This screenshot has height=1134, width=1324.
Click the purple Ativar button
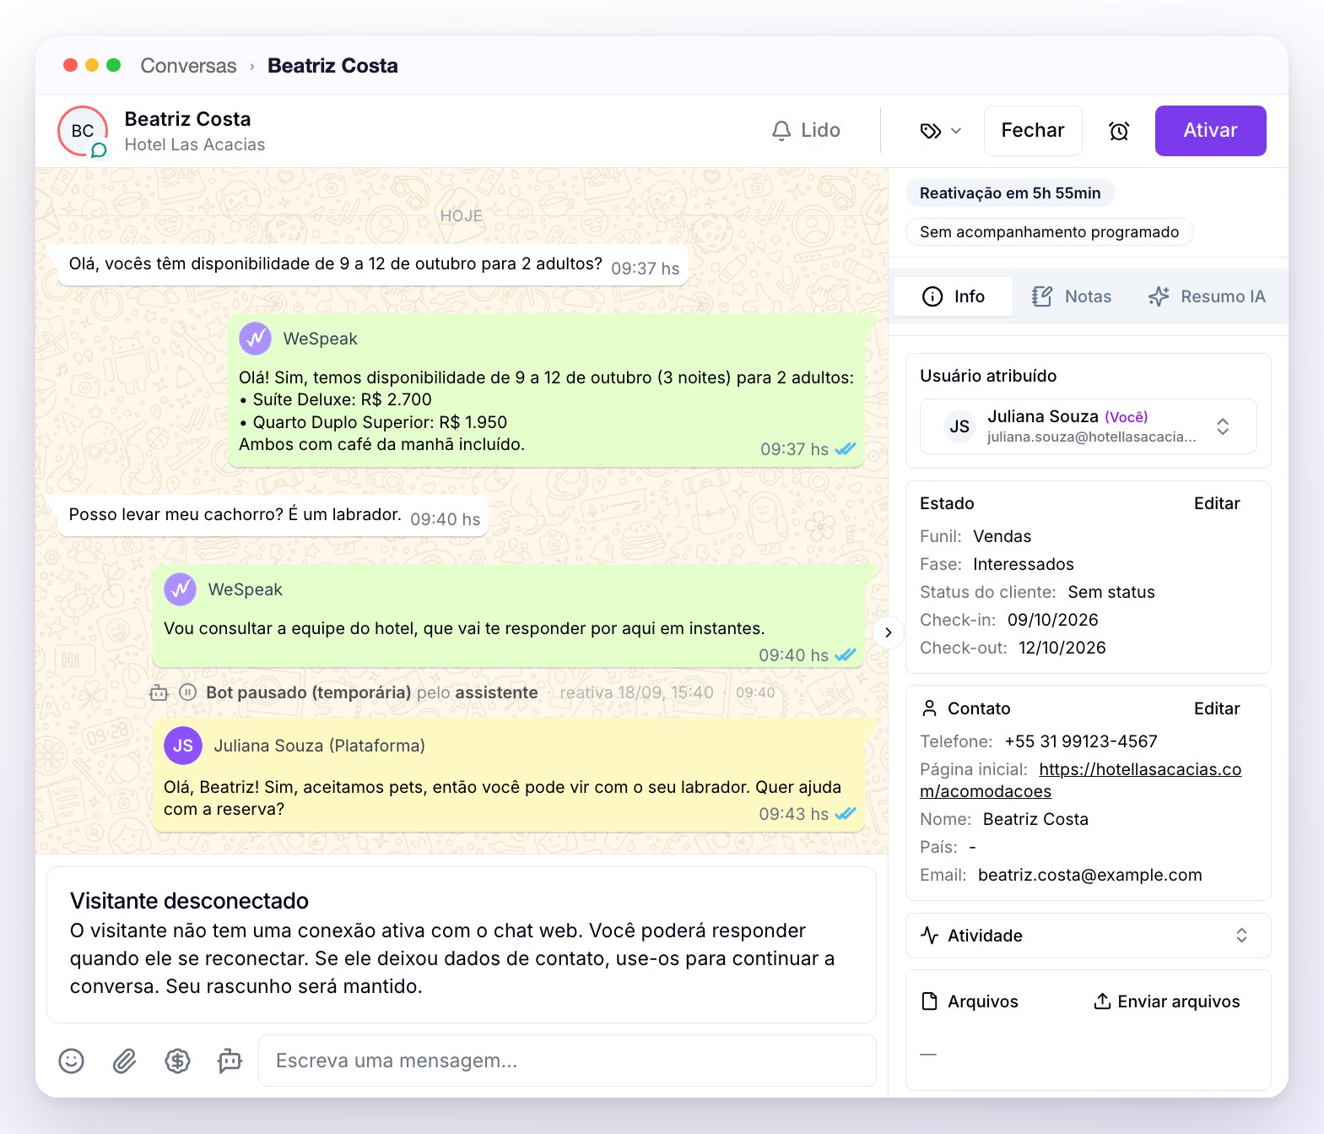(1210, 131)
